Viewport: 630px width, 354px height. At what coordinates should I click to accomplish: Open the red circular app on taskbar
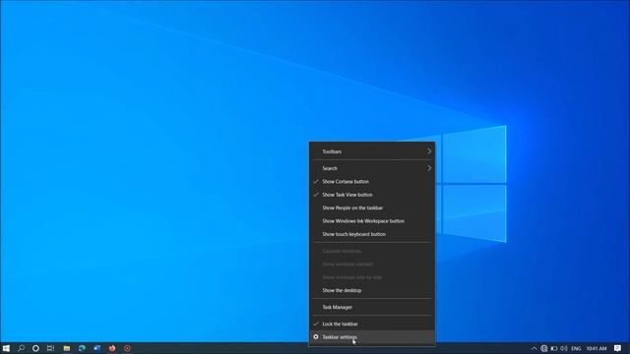[x=127, y=348]
